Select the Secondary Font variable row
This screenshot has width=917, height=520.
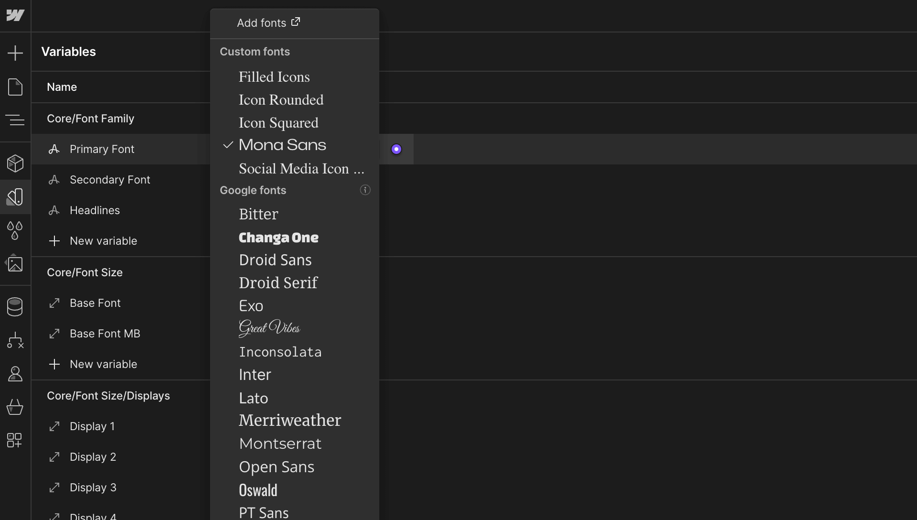(x=110, y=180)
